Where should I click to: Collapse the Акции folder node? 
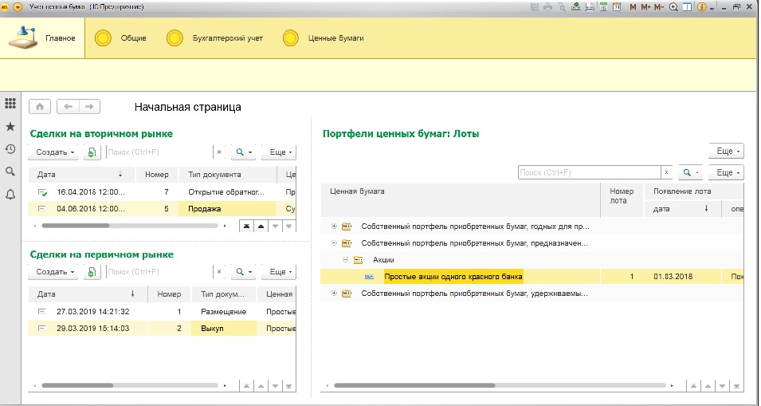tap(346, 260)
